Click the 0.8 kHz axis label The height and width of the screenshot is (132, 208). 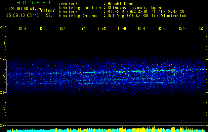(3, 92)
